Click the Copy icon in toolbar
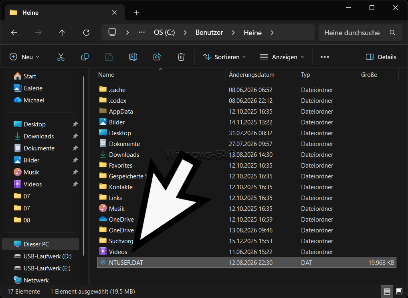Screen dimensions: 408x298 (x=85, y=57)
